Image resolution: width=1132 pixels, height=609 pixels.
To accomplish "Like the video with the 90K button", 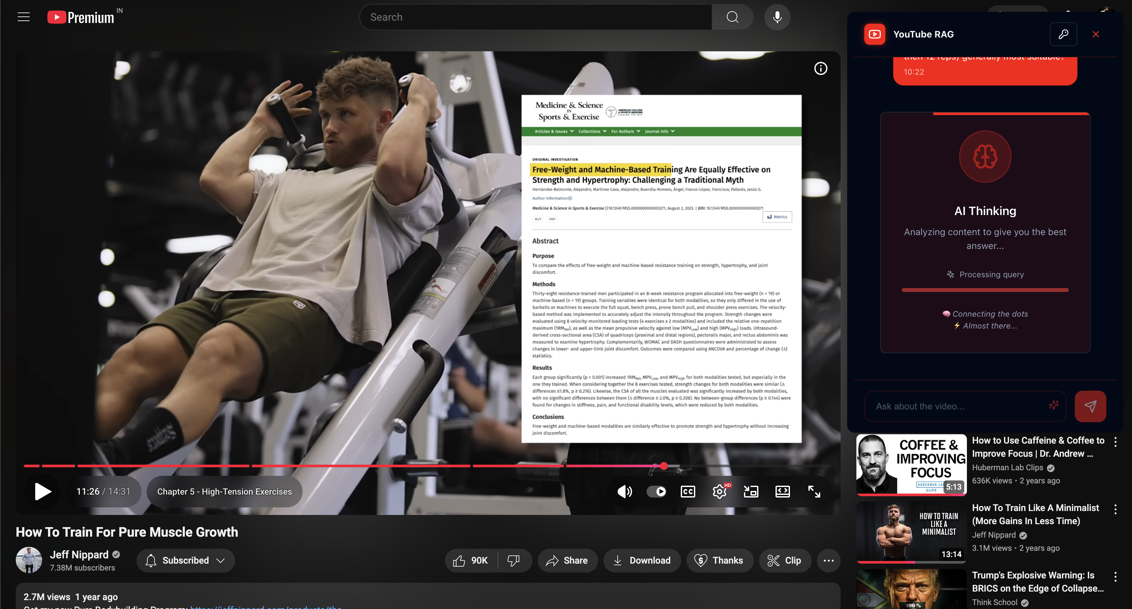I will pos(470,560).
